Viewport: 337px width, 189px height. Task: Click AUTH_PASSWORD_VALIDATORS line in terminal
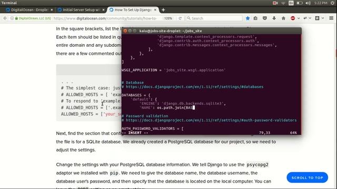pyautogui.click(x=153, y=129)
